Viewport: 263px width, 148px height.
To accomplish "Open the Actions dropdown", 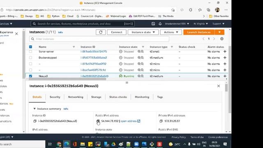I will pyautogui.click(x=171, y=32).
